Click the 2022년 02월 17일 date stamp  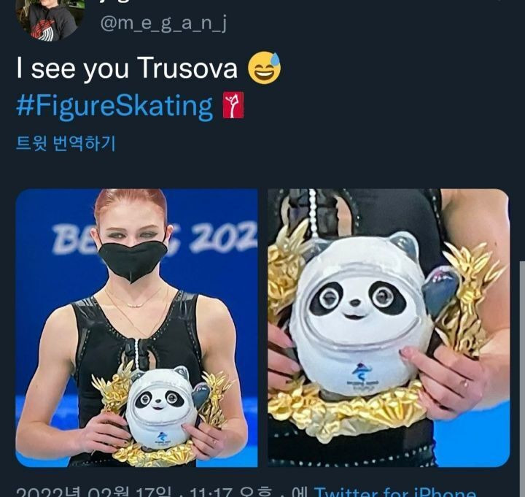coord(92,493)
